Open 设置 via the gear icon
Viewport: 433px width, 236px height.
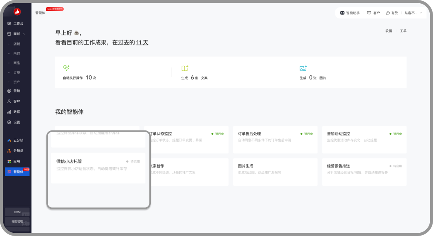point(9,122)
